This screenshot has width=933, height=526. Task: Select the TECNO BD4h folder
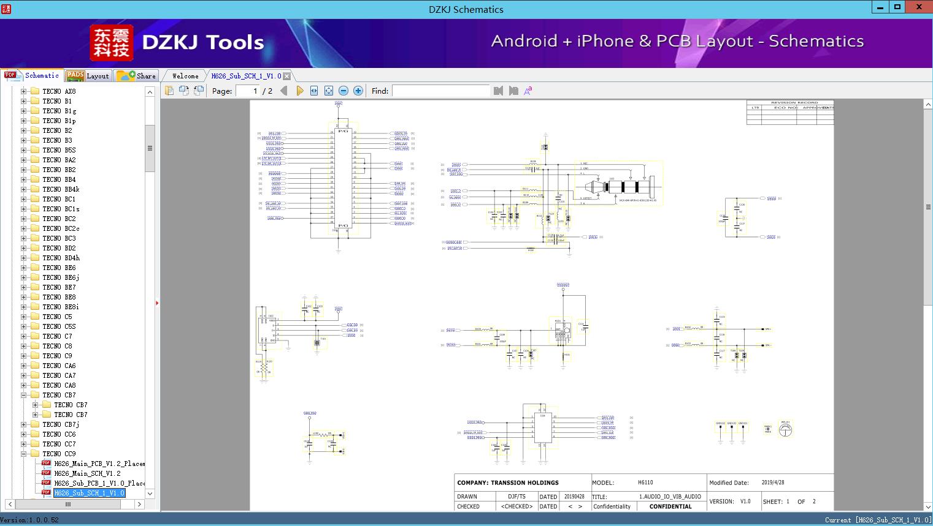tap(61, 258)
